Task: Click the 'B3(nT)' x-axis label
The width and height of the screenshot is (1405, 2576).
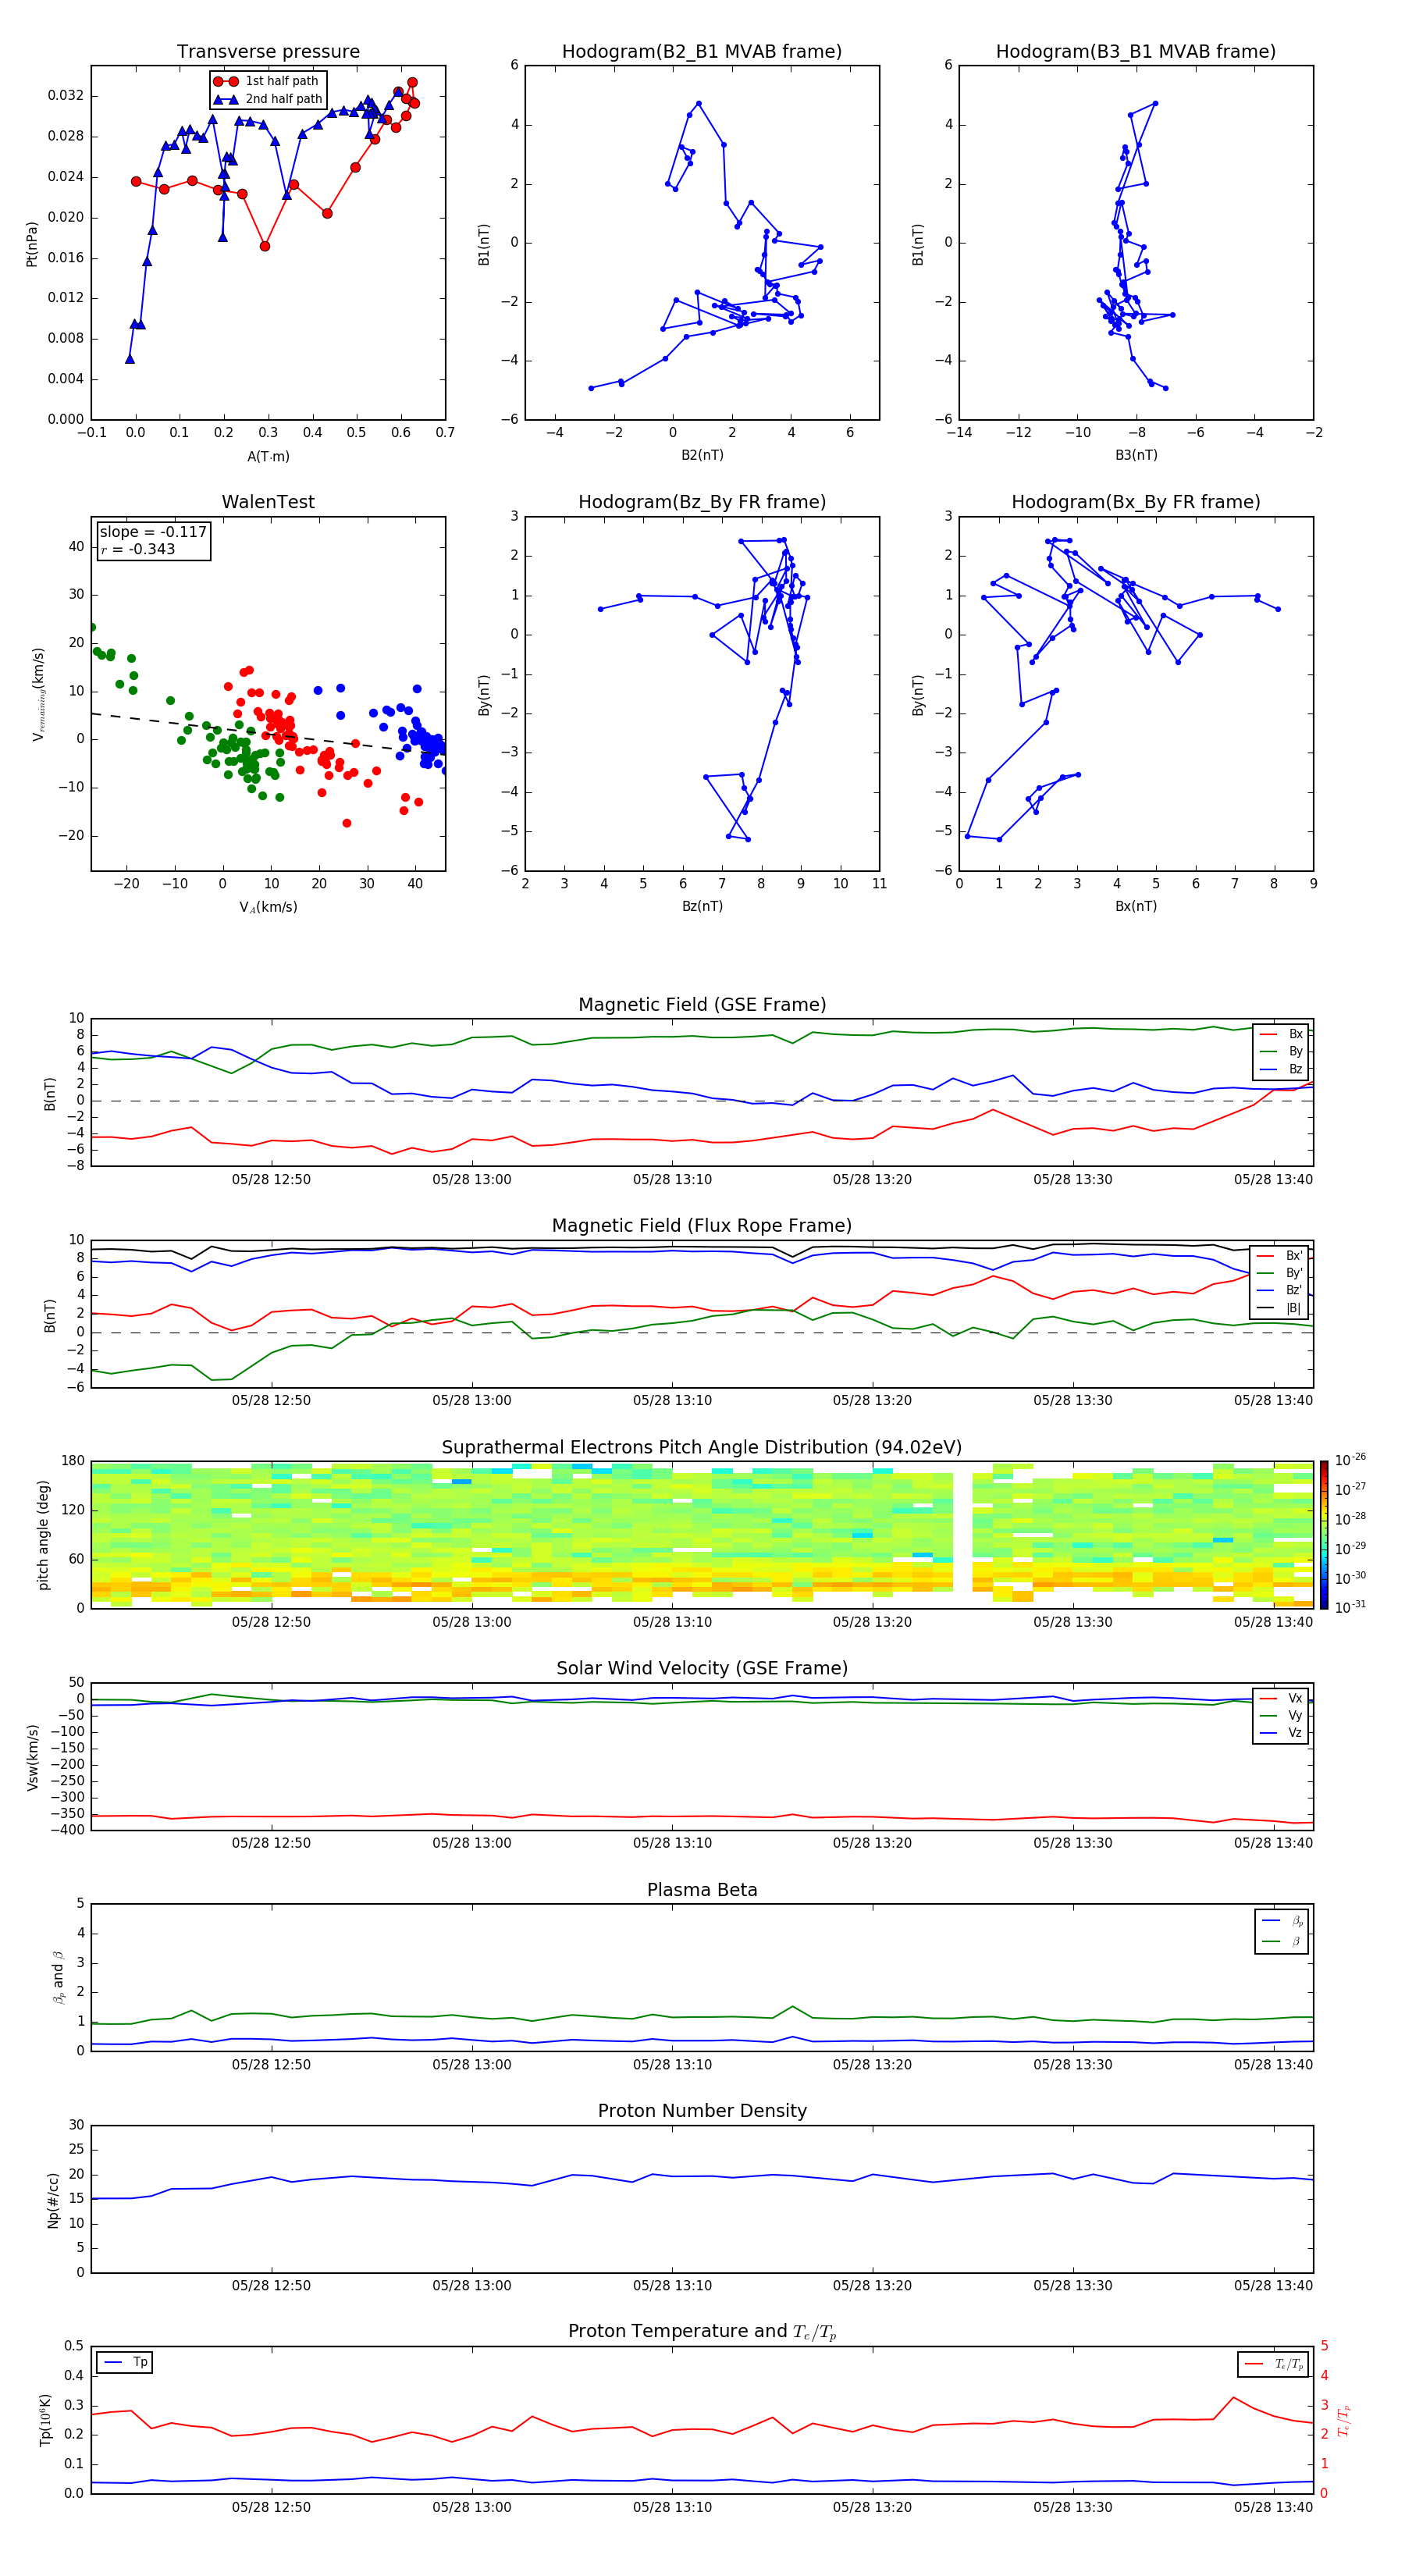Action: click(1136, 455)
